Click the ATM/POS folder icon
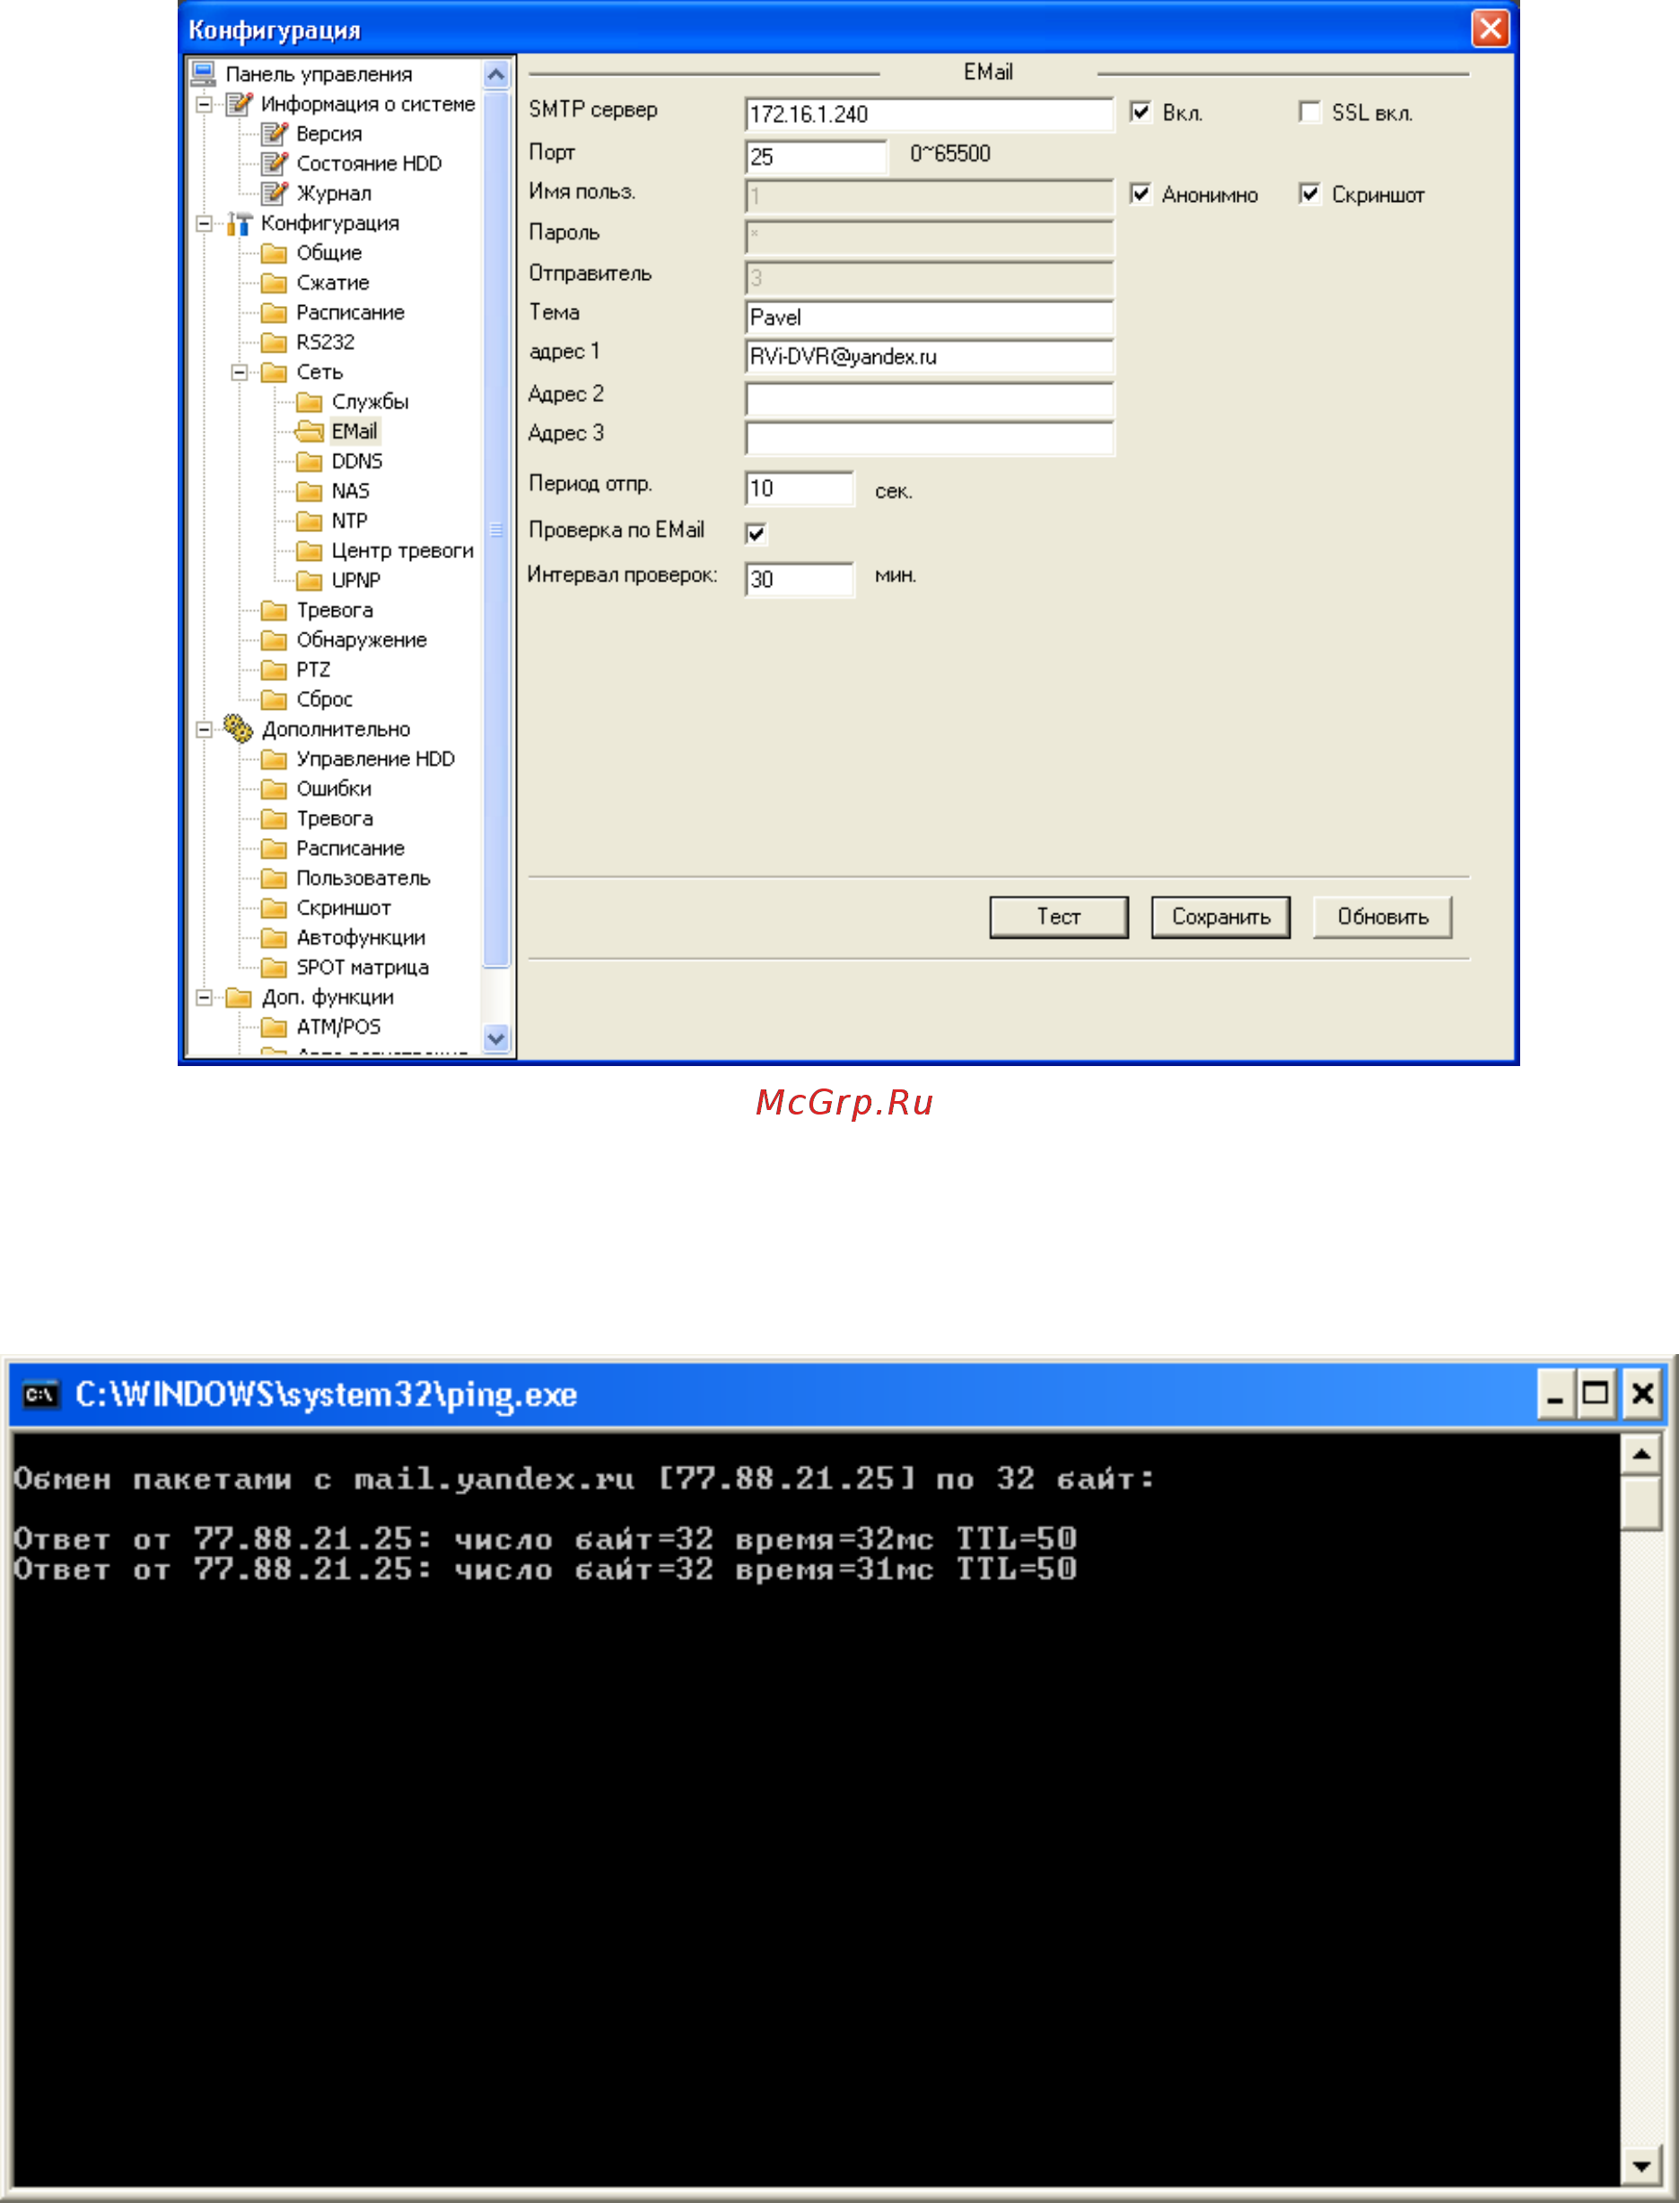Viewport: 1679px width, 2203px height. click(274, 1026)
